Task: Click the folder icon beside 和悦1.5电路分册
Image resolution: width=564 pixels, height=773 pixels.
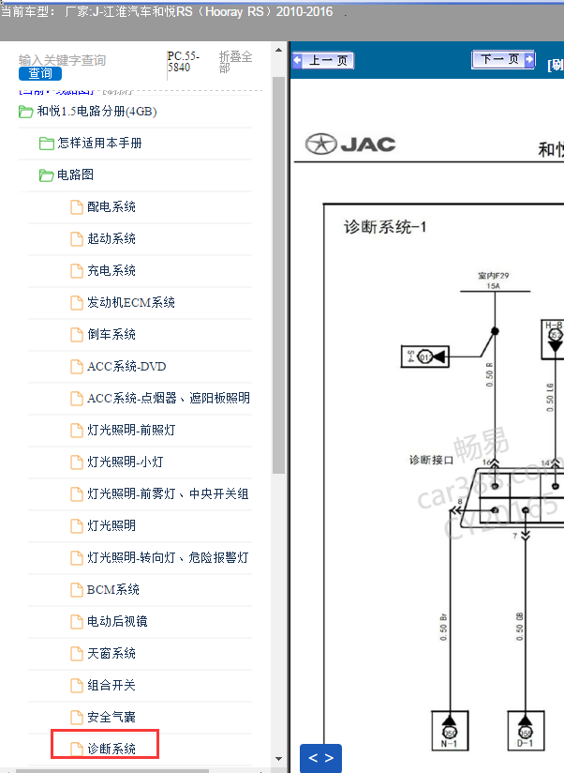Action: point(25,112)
